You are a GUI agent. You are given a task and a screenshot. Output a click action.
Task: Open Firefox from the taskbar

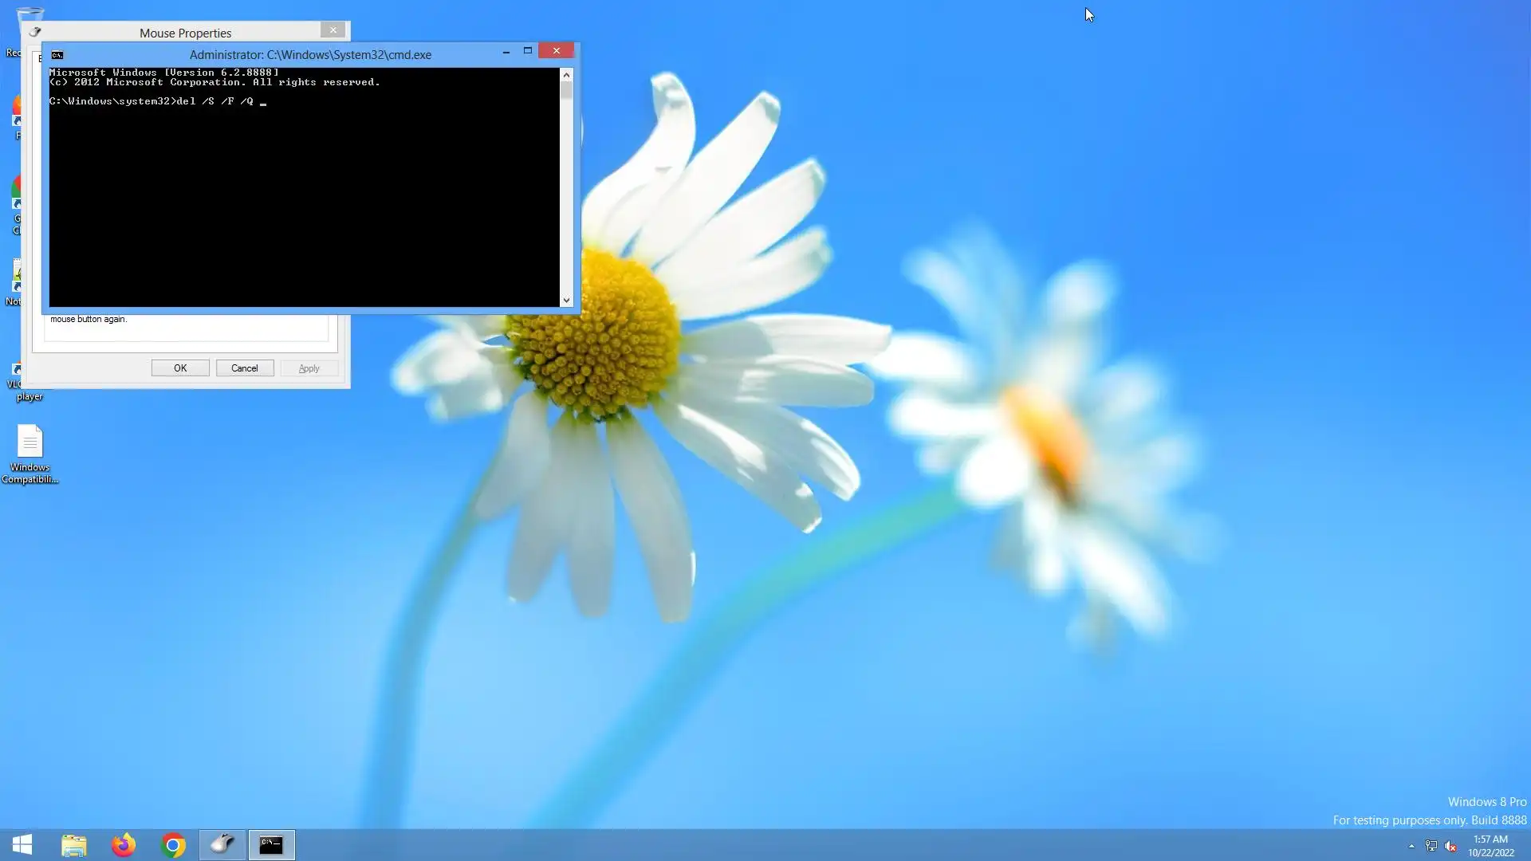[x=124, y=844]
